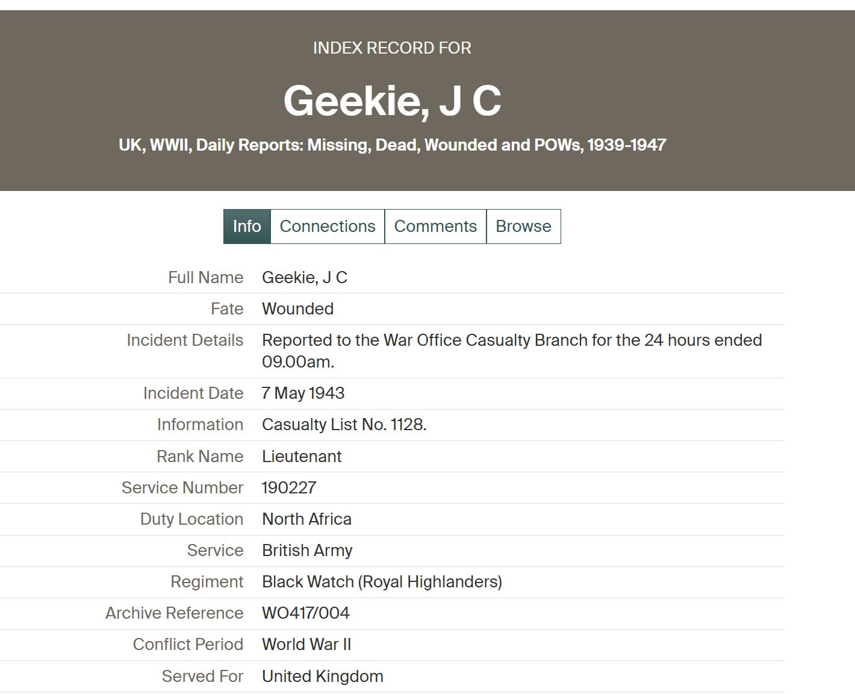The image size is (855, 694).
Task: Switch to the Comments tab
Action: pos(435,227)
